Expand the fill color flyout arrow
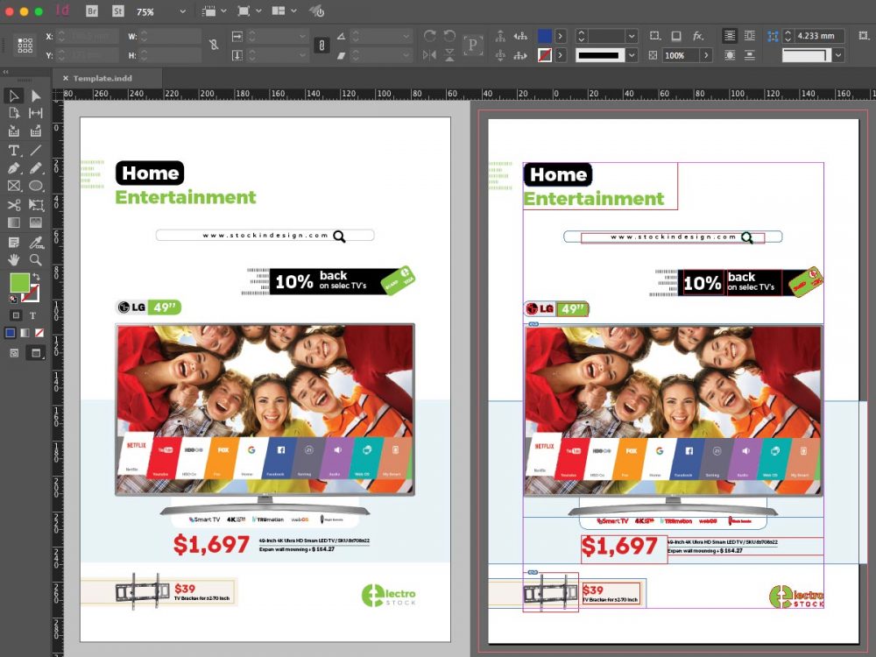 coord(561,36)
